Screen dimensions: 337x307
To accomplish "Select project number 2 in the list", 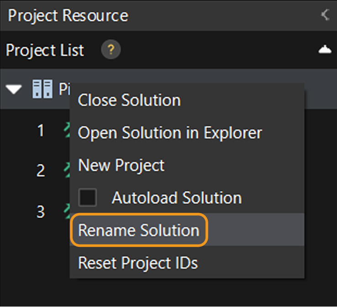I will 41,171.
